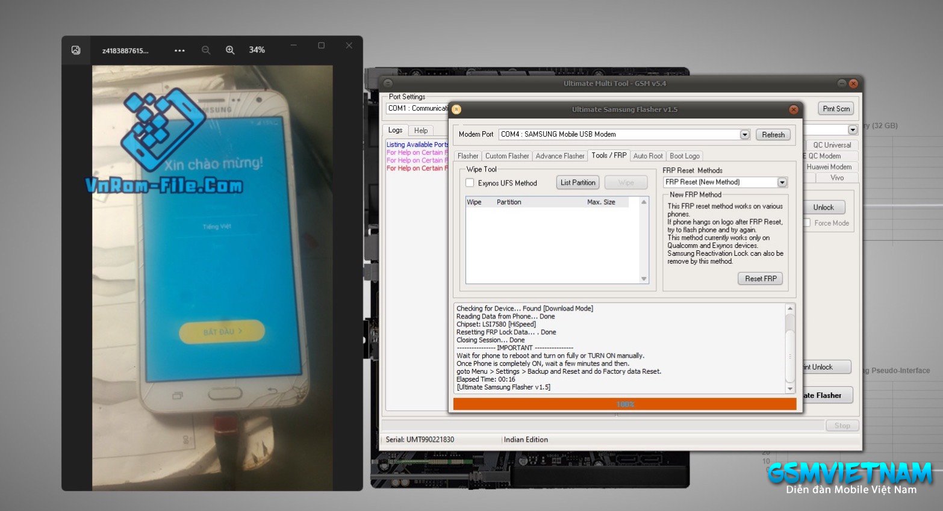The image size is (943, 511).
Task: Click the partially hidden Unlock button at bottom
Action: [x=826, y=367]
